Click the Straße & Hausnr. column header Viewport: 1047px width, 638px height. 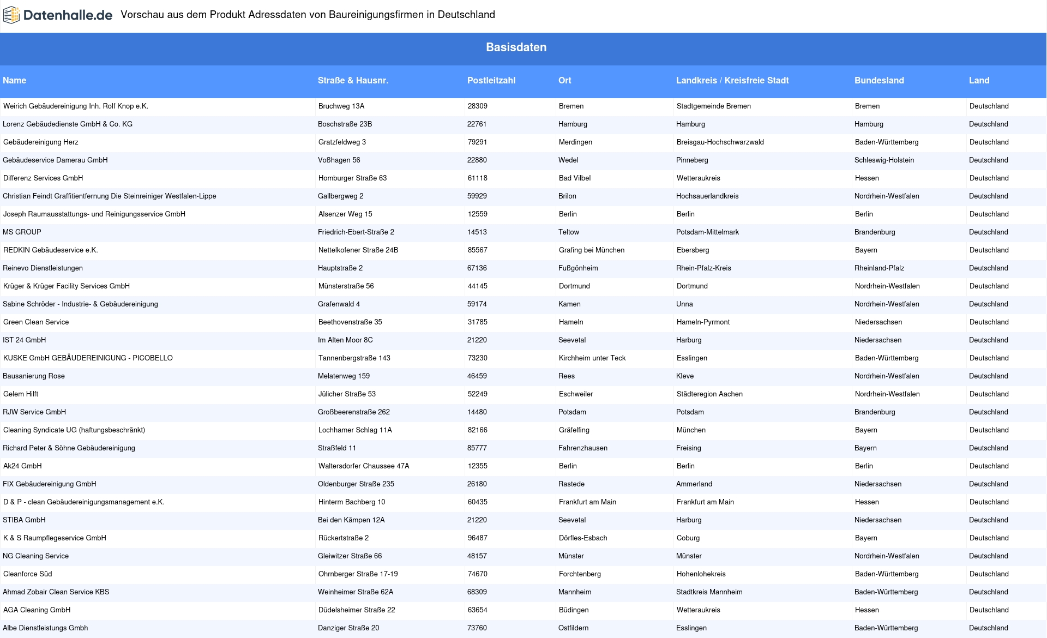[353, 80]
